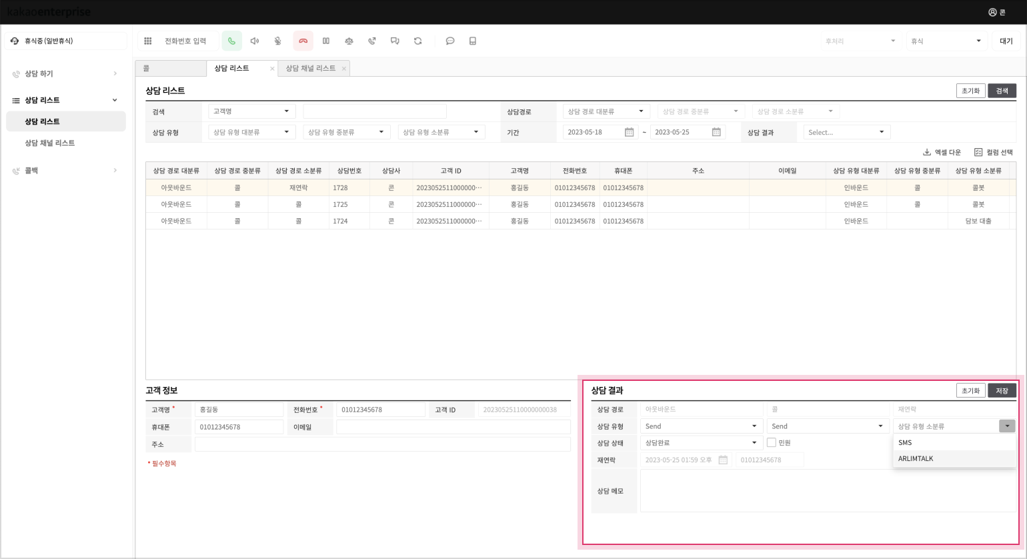The height and width of the screenshot is (559, 1027).
Task: Click the red hang up icon
Action: pyautogui.click(x=303, y=41)
